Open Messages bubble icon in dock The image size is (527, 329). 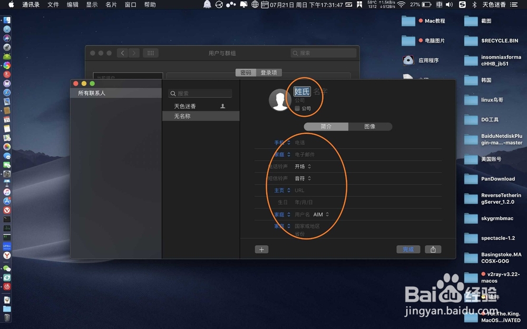[7, 156]
